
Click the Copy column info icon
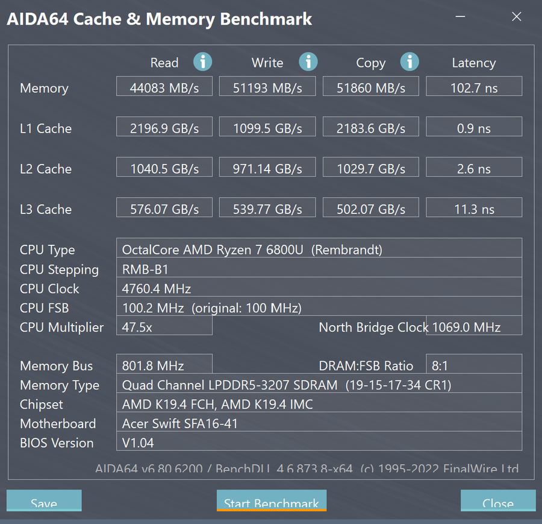[x=410, y=62]
